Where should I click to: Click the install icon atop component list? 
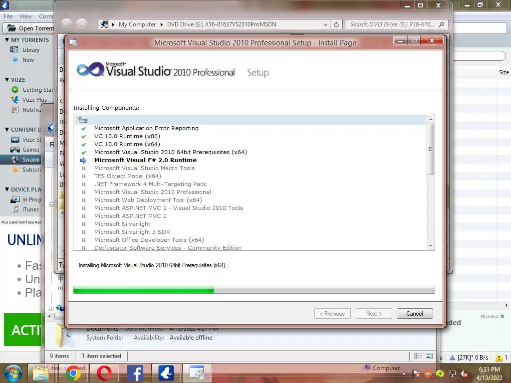point(82,120)
